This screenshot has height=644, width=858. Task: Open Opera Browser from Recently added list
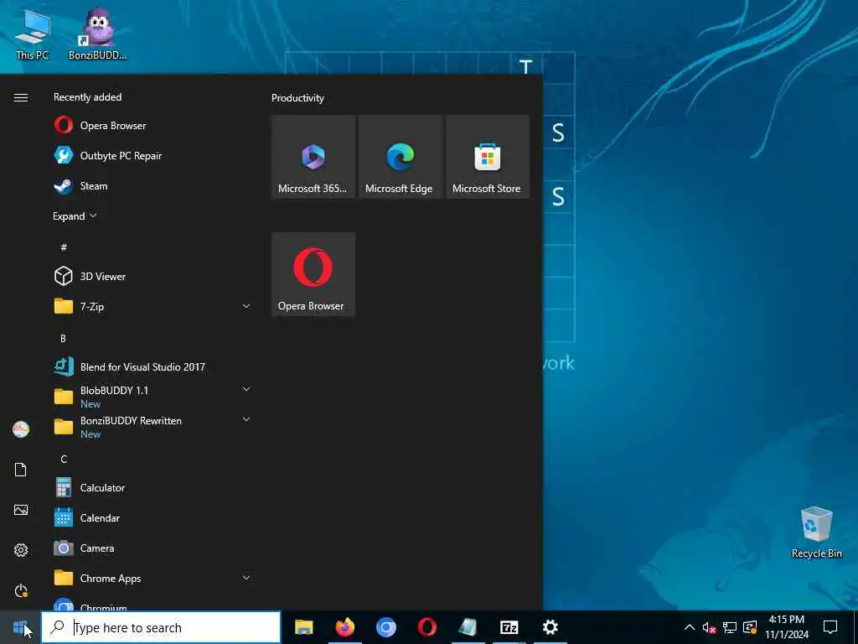152,126
